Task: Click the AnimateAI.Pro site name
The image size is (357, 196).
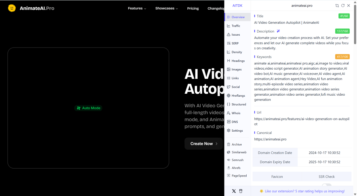Action: pyautogui.click(x=37, y=8)
